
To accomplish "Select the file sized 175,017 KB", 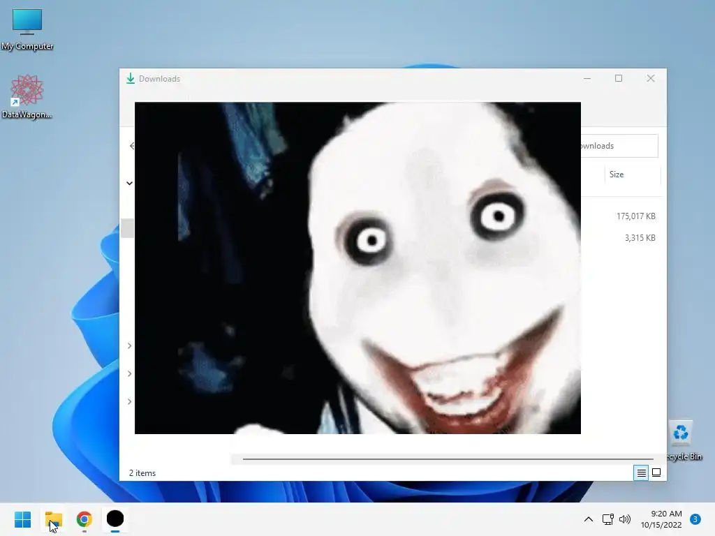I will [x=635, y=216].
